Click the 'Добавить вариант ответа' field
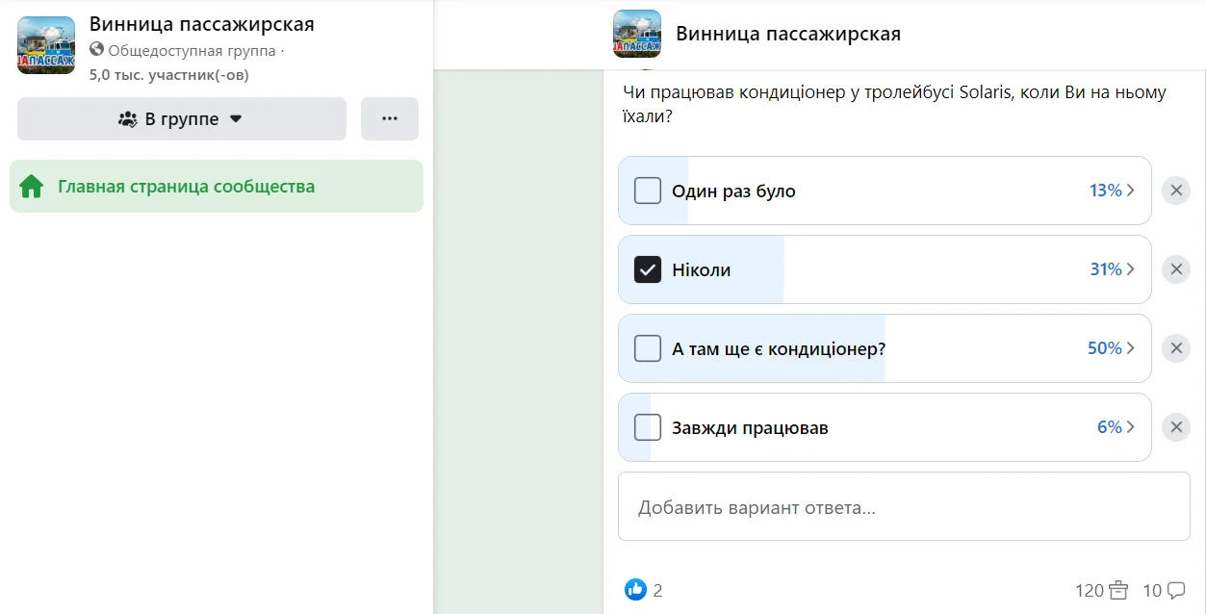This screenshot has width=1206, height=614. 904,506
